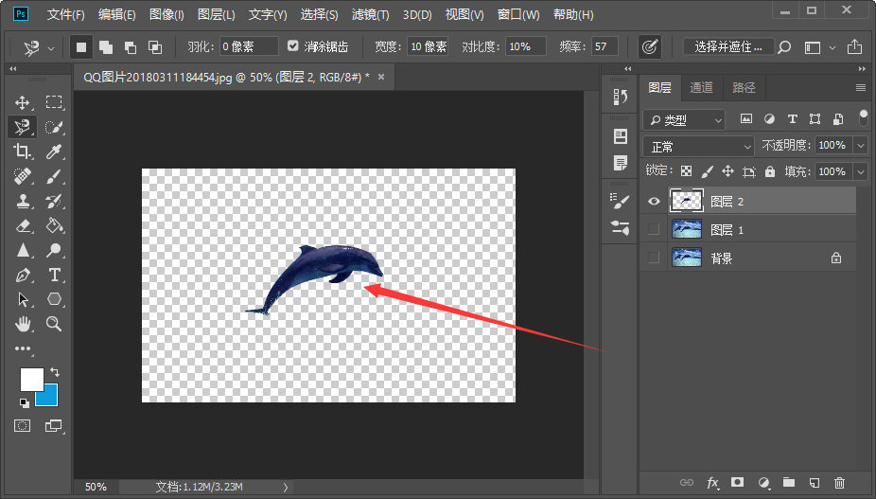The width and height of the screenshot is (876, 499).
Task: Toggle visibility of 背景 layer
Action: click(x=653, y=258)
